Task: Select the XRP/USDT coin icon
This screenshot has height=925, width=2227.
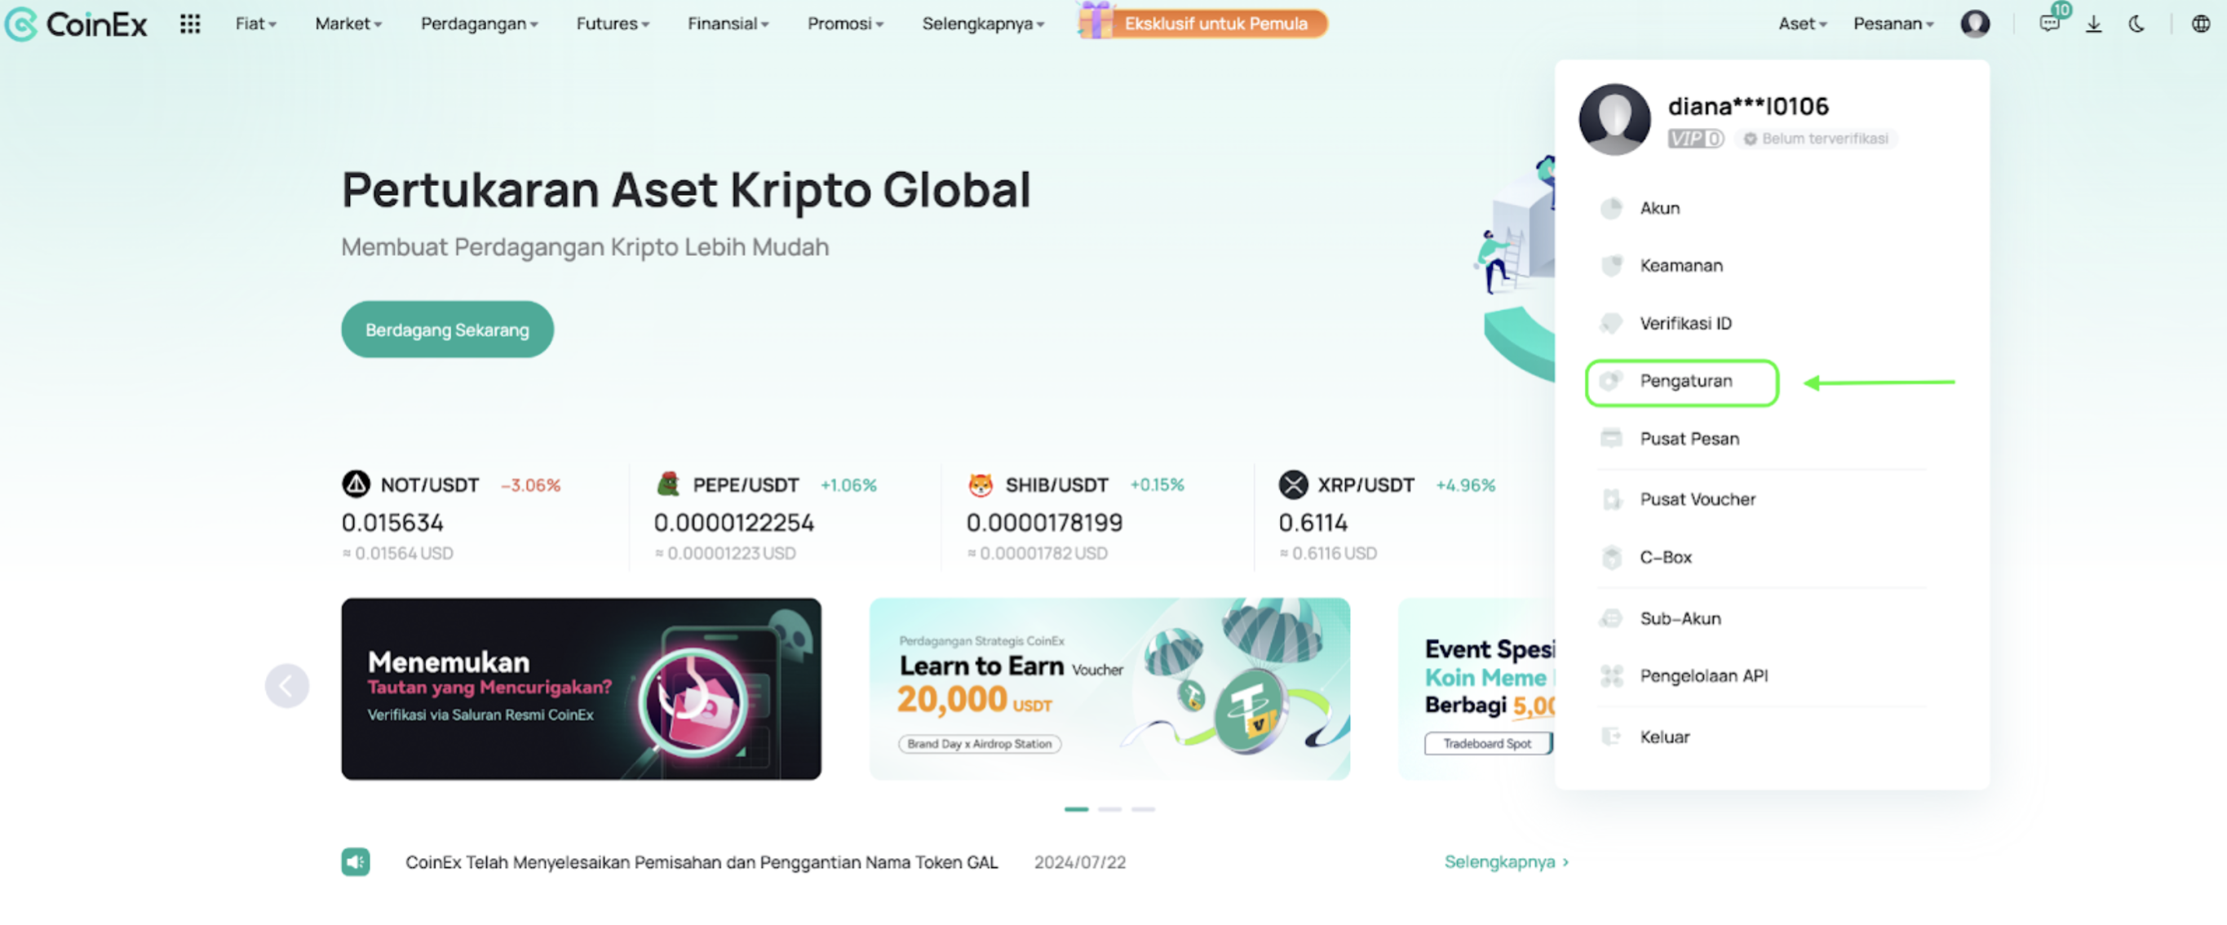Action: [x=1292, y=484]
